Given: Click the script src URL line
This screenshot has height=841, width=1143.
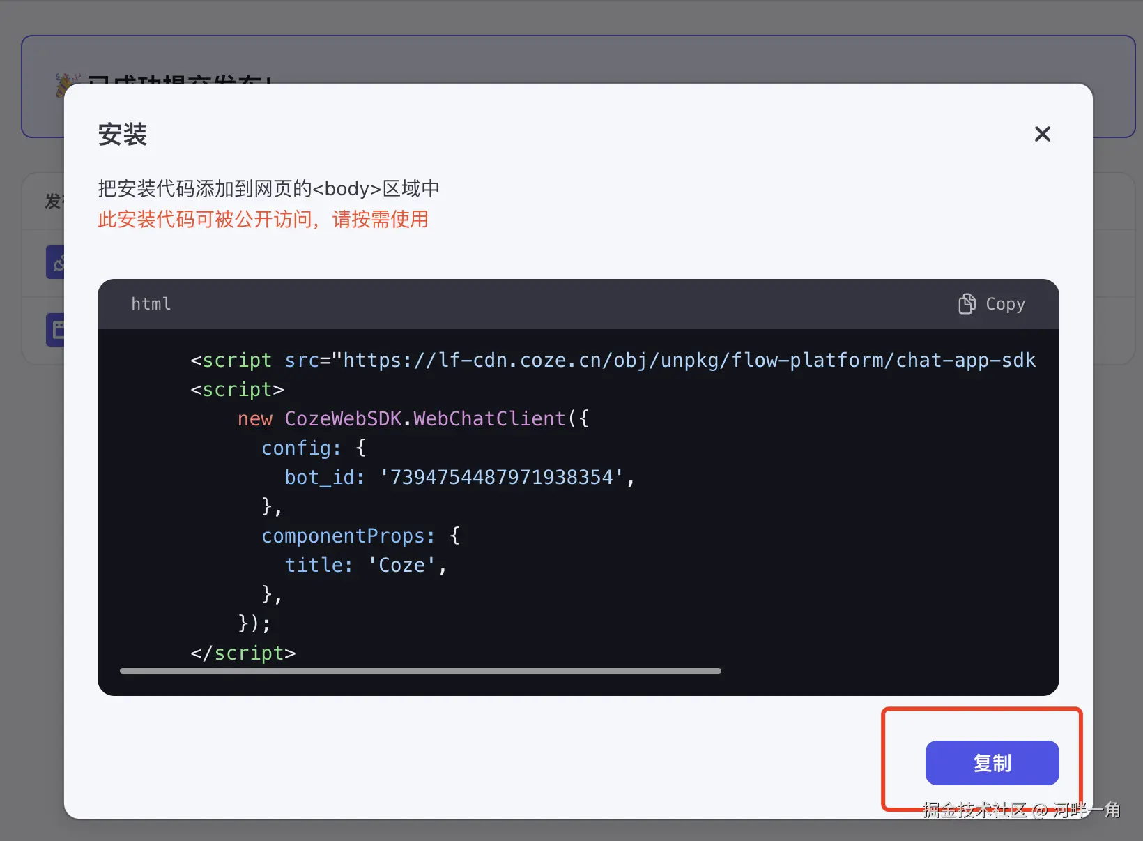Looking at the screenshot, I should [613, 360].
